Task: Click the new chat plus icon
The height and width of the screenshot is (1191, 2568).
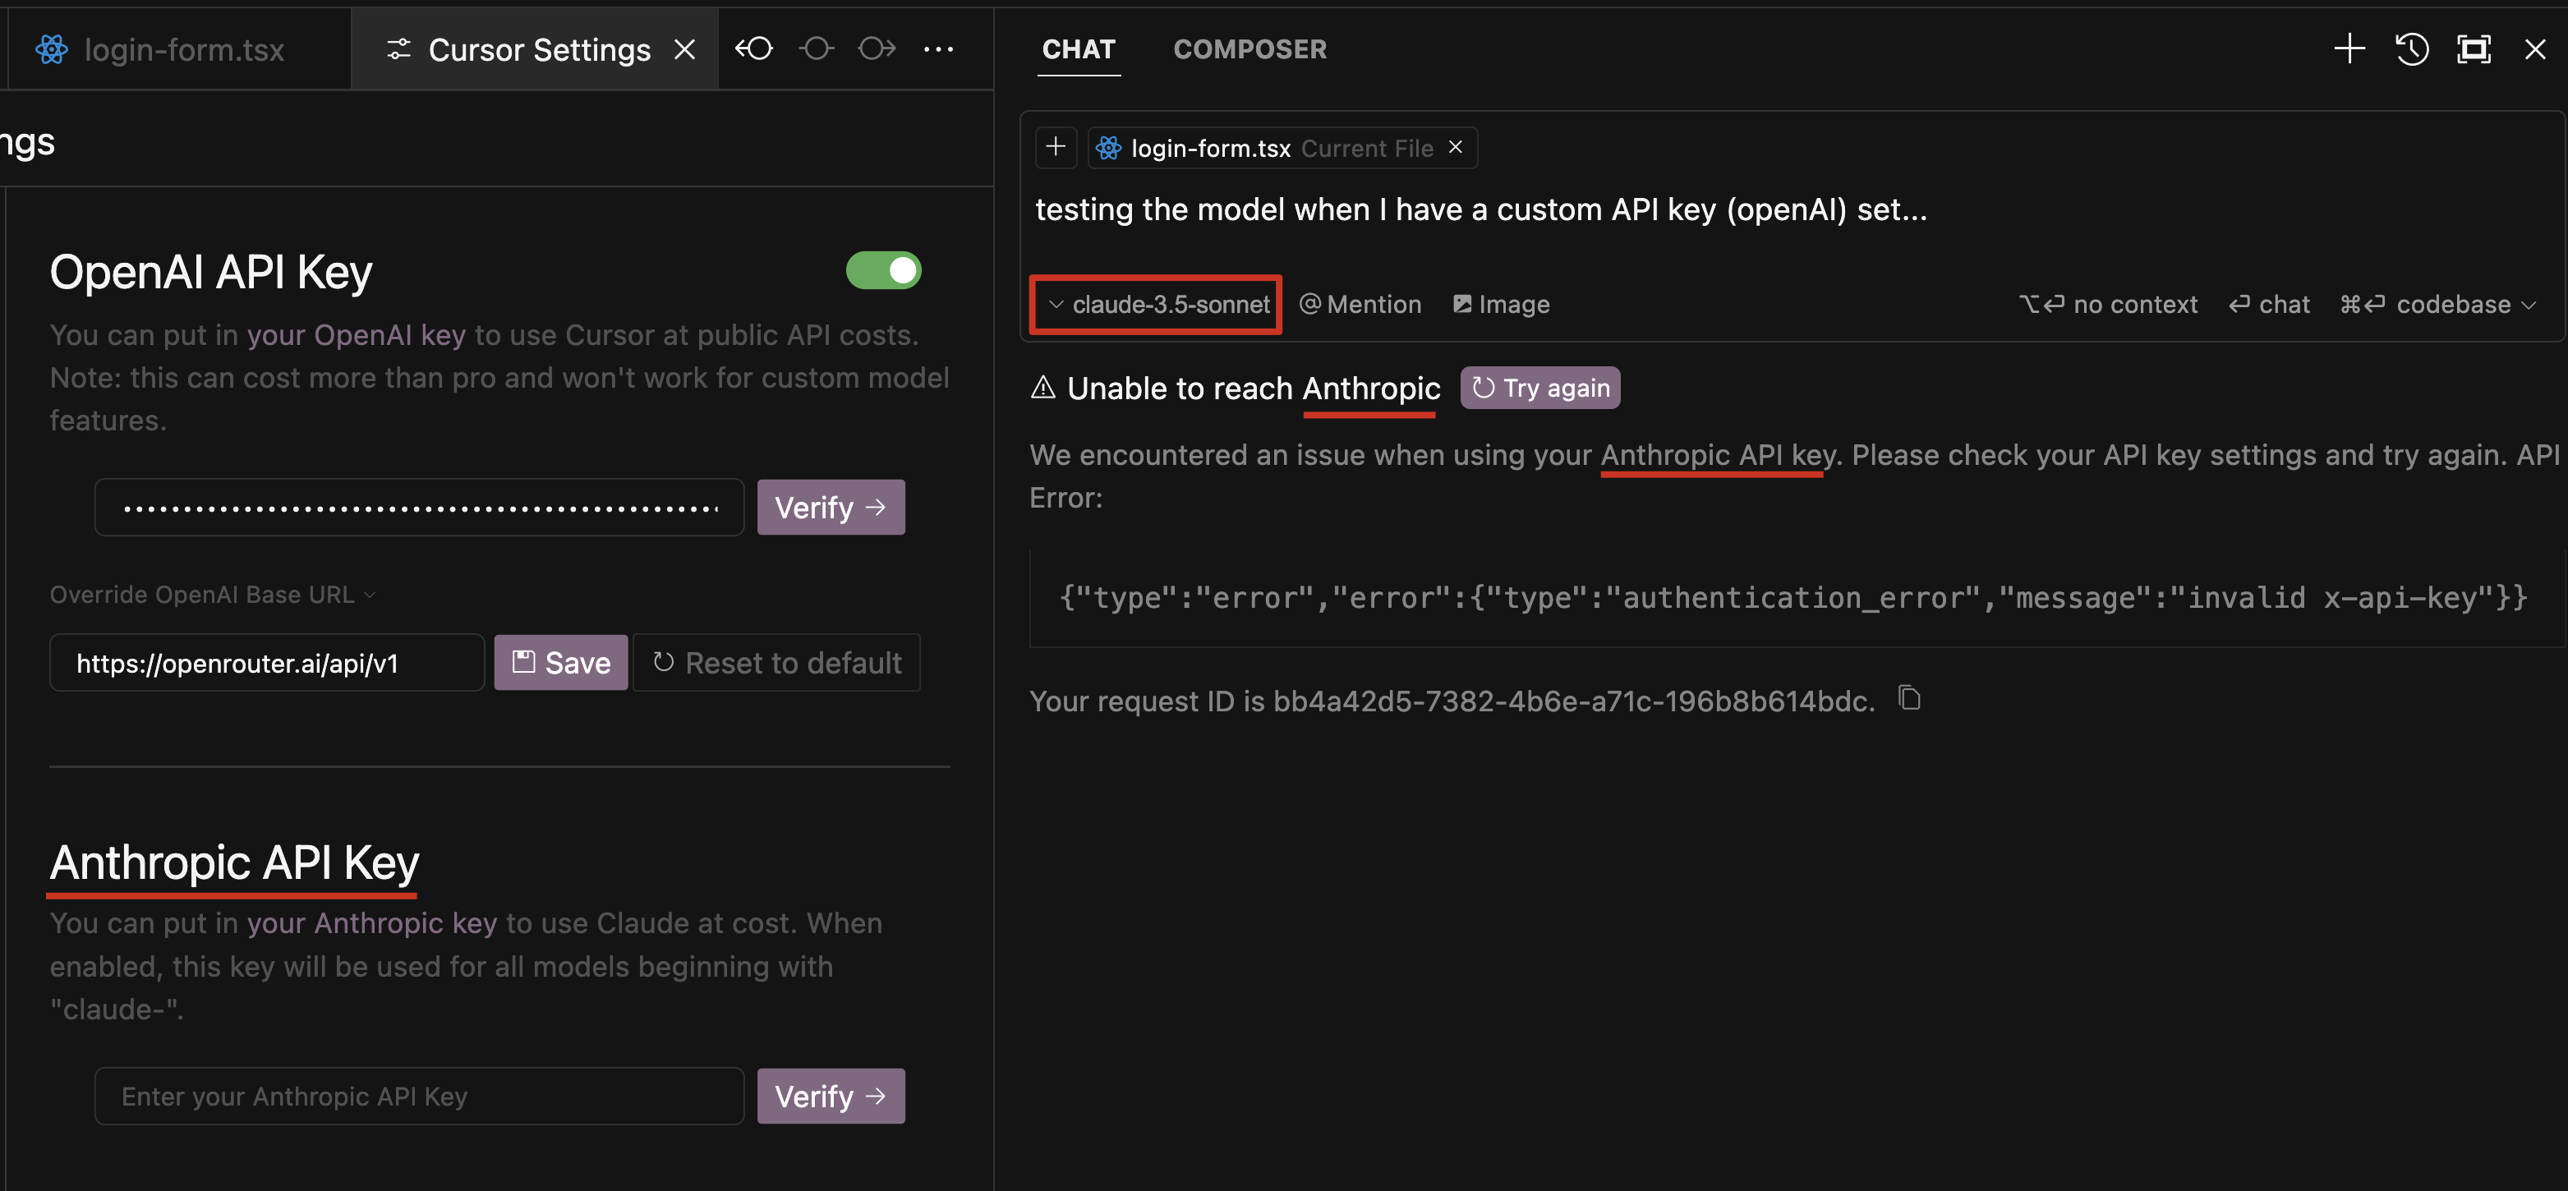Action: [2349, 48]
